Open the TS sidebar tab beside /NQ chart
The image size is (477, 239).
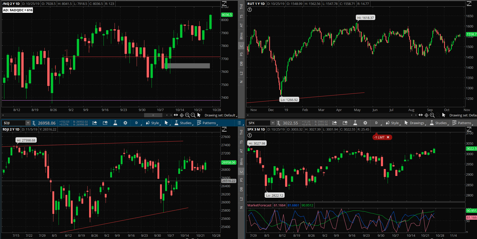[x=241, y=16]
